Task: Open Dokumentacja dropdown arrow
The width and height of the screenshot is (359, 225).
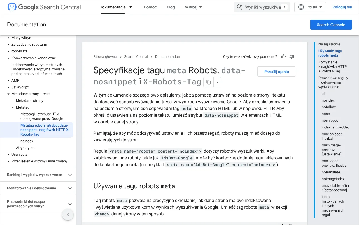Action: pos(131,7)
